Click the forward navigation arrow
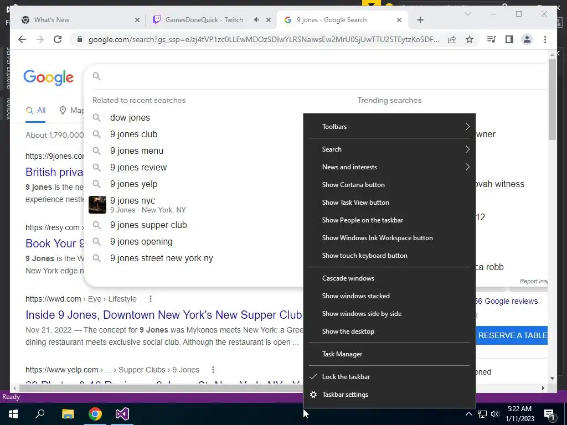The image size is (567, 425). (x=40, y=39)
